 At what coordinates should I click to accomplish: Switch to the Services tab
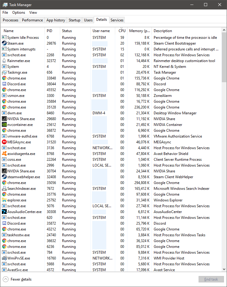point(117,20)
